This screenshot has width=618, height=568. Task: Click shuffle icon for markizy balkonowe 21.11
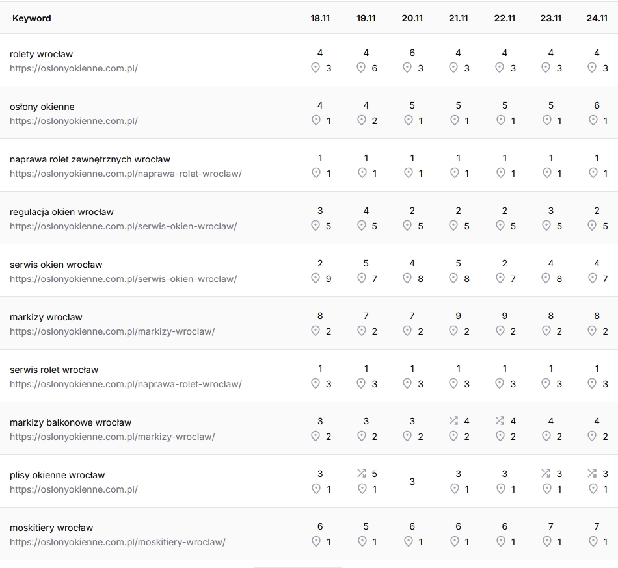pos(453,421)
